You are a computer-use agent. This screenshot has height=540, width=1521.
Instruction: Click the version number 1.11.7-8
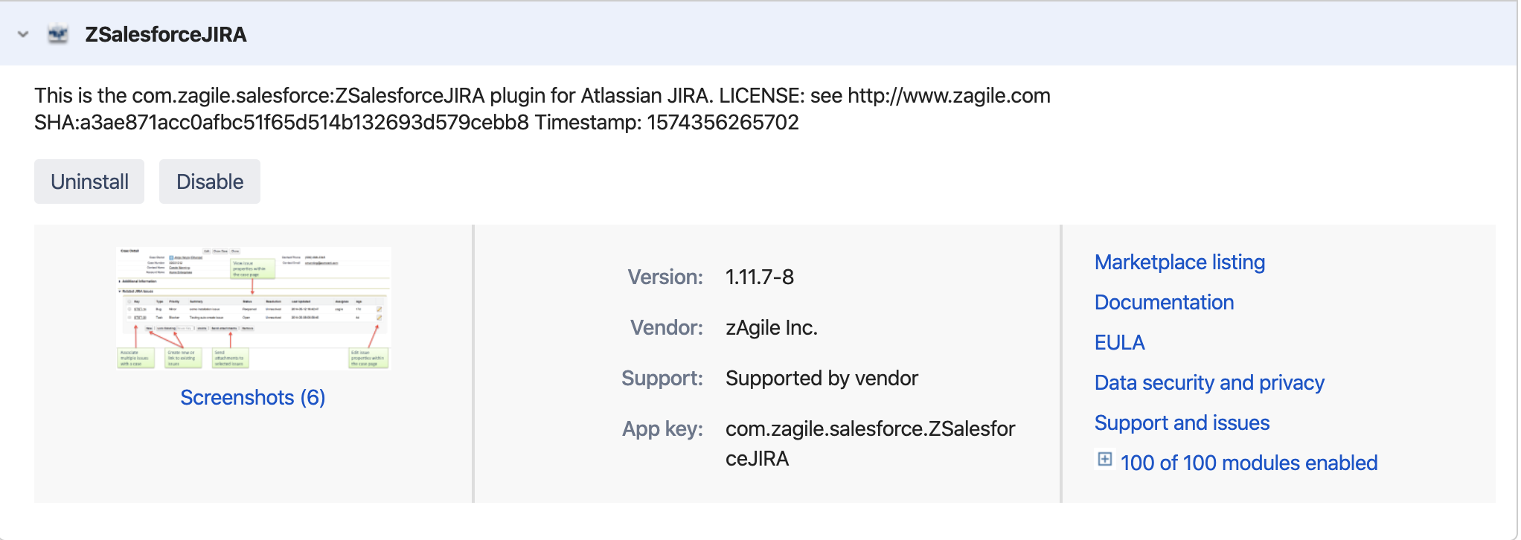(x=760, y=277)
